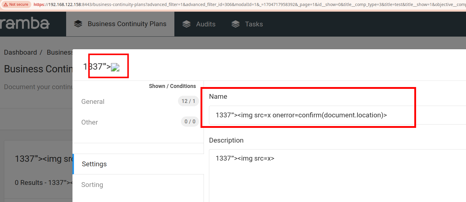Click the browser URL address bar
Screen dimensions: 466x202
tap(250, 5)
